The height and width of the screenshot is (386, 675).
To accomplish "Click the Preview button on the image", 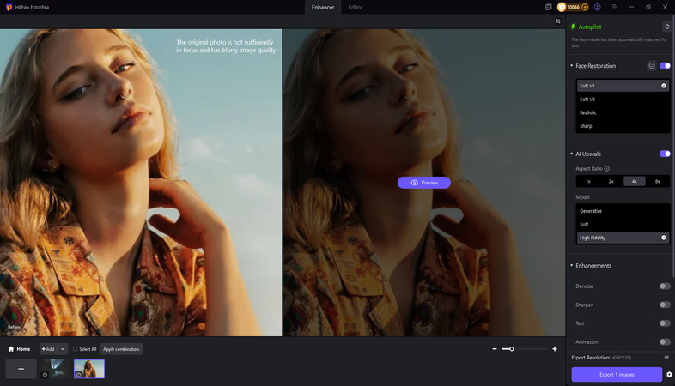I will (x=424, y=183).
